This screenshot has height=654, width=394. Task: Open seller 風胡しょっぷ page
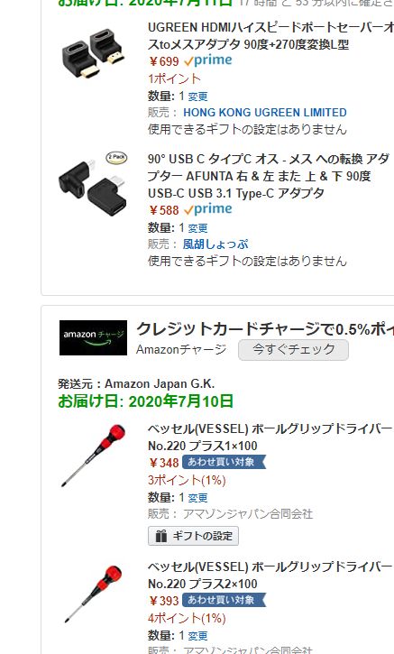pyautogui.click(x=215, y=244)
